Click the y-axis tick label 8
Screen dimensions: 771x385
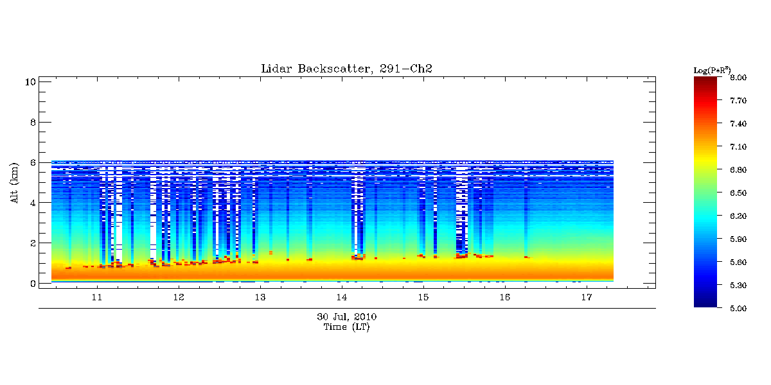(x=32, y=122)
